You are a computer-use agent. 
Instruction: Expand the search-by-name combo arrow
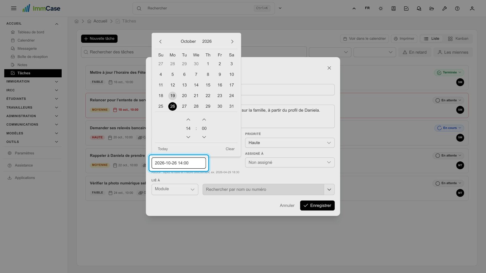coord(329,190)
